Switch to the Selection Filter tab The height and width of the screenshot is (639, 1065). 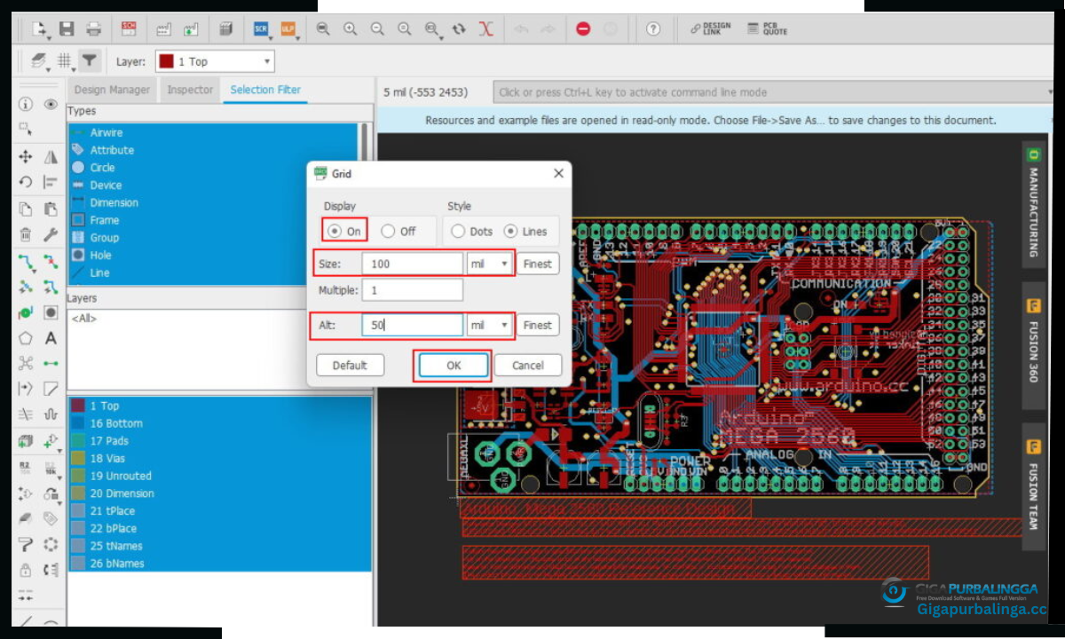coord(265,90)
